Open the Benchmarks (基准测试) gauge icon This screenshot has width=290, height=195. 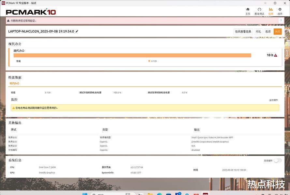259,9
